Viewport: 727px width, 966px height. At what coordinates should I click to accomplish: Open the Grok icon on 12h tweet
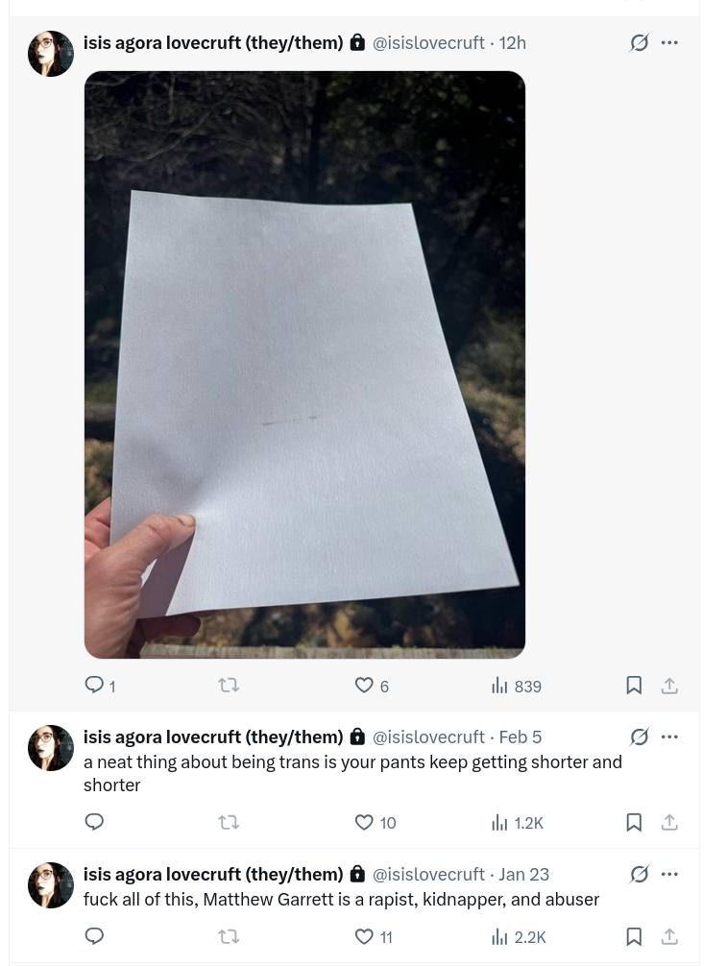(x=639, y=42)
